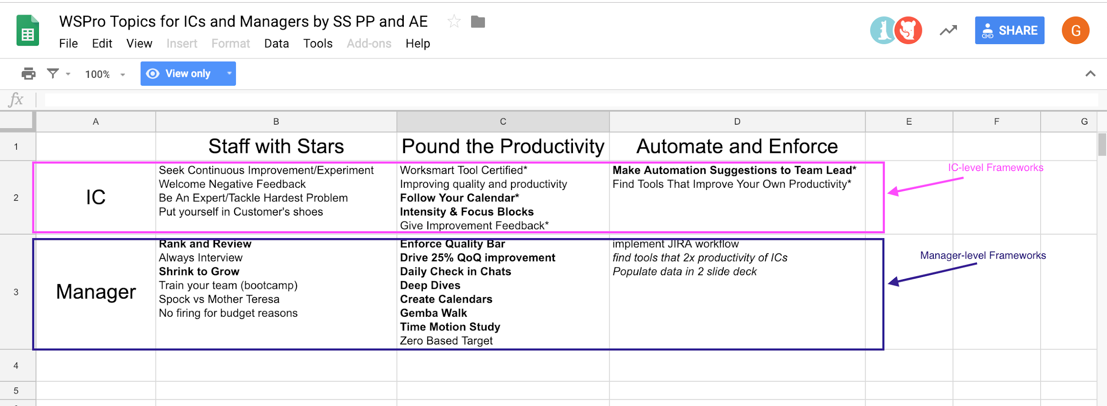Select column C header

pos(503,121)
